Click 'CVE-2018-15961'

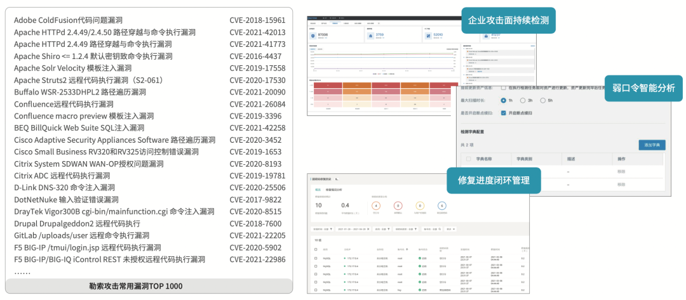[x=257, y=20]
